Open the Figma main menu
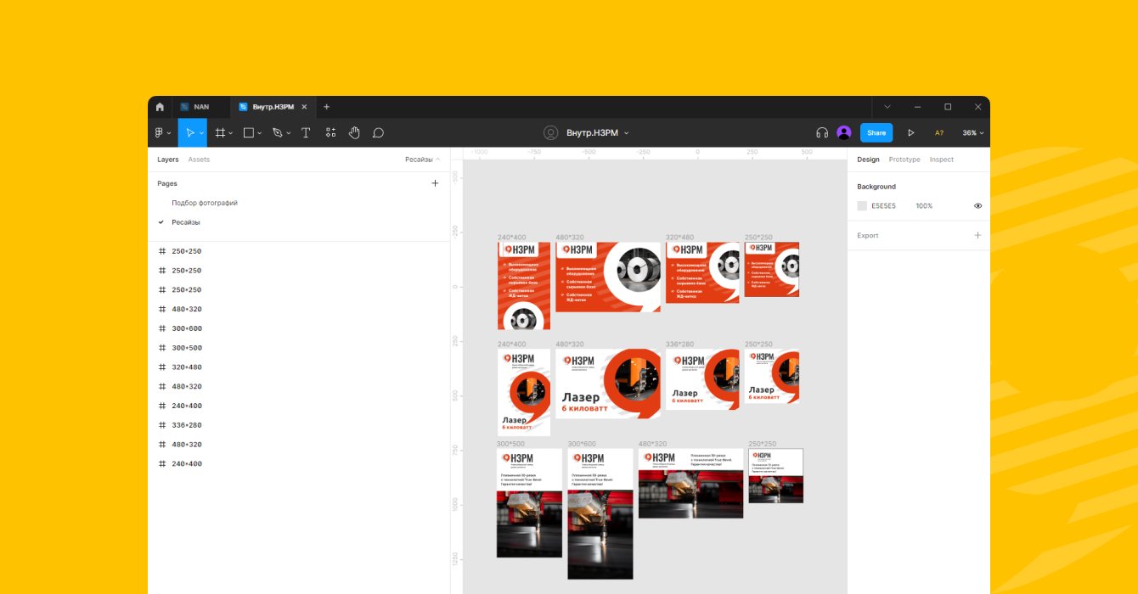 point(162,133)
